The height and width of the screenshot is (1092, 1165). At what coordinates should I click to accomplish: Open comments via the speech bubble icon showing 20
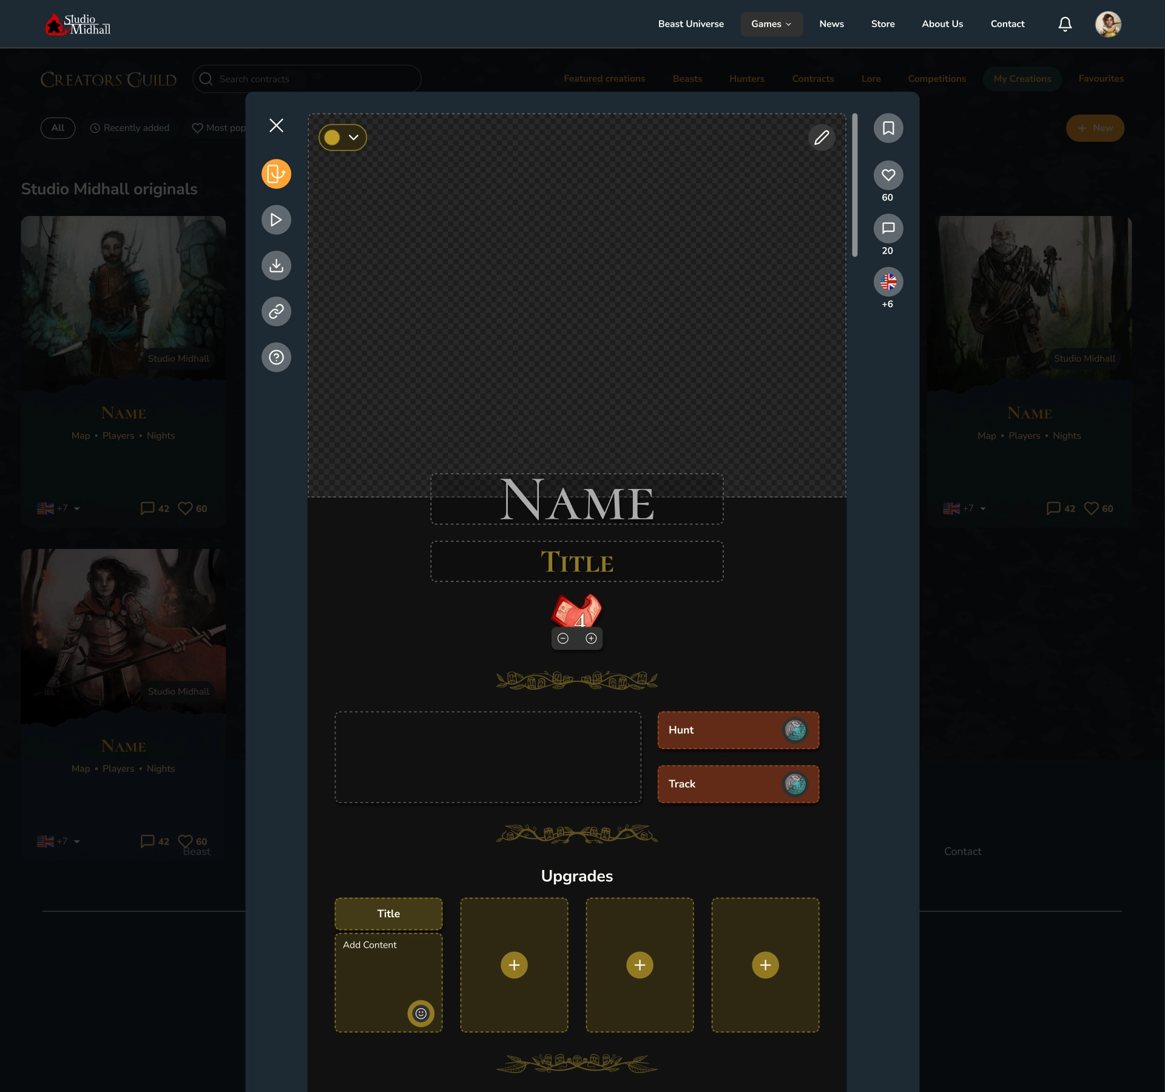tap(888, 229)
